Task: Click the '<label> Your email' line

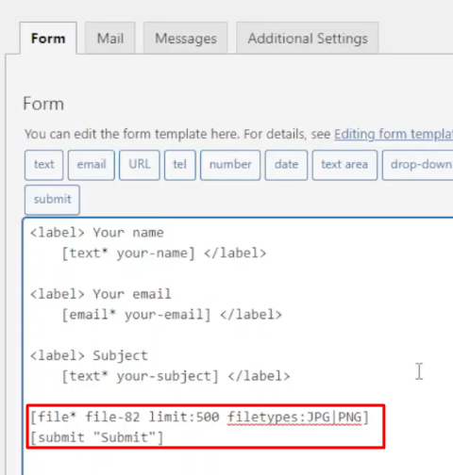Action: (101, 294)
